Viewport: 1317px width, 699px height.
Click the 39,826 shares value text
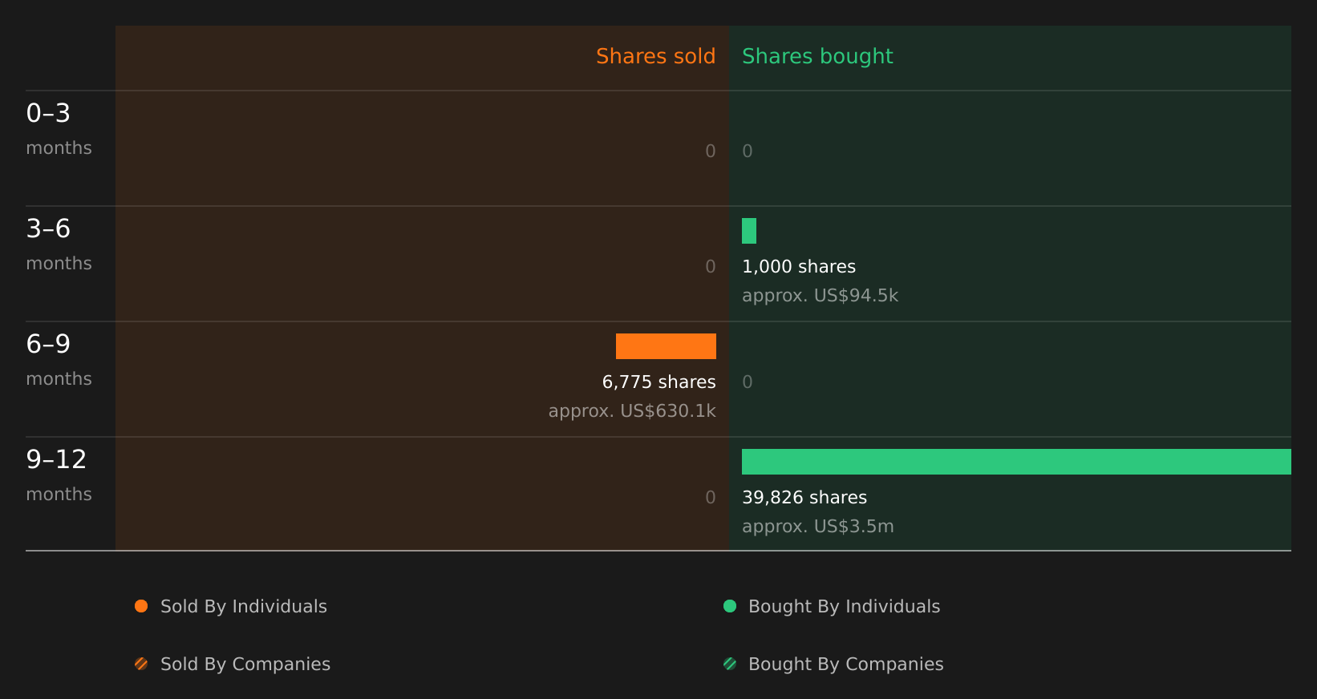(804, 498)
